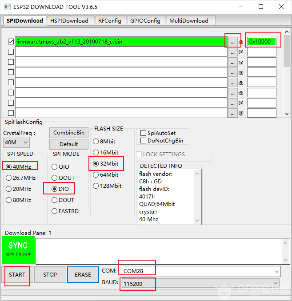Click the download log text area
The width and height of the screenshot is (292, 301).
159,251
